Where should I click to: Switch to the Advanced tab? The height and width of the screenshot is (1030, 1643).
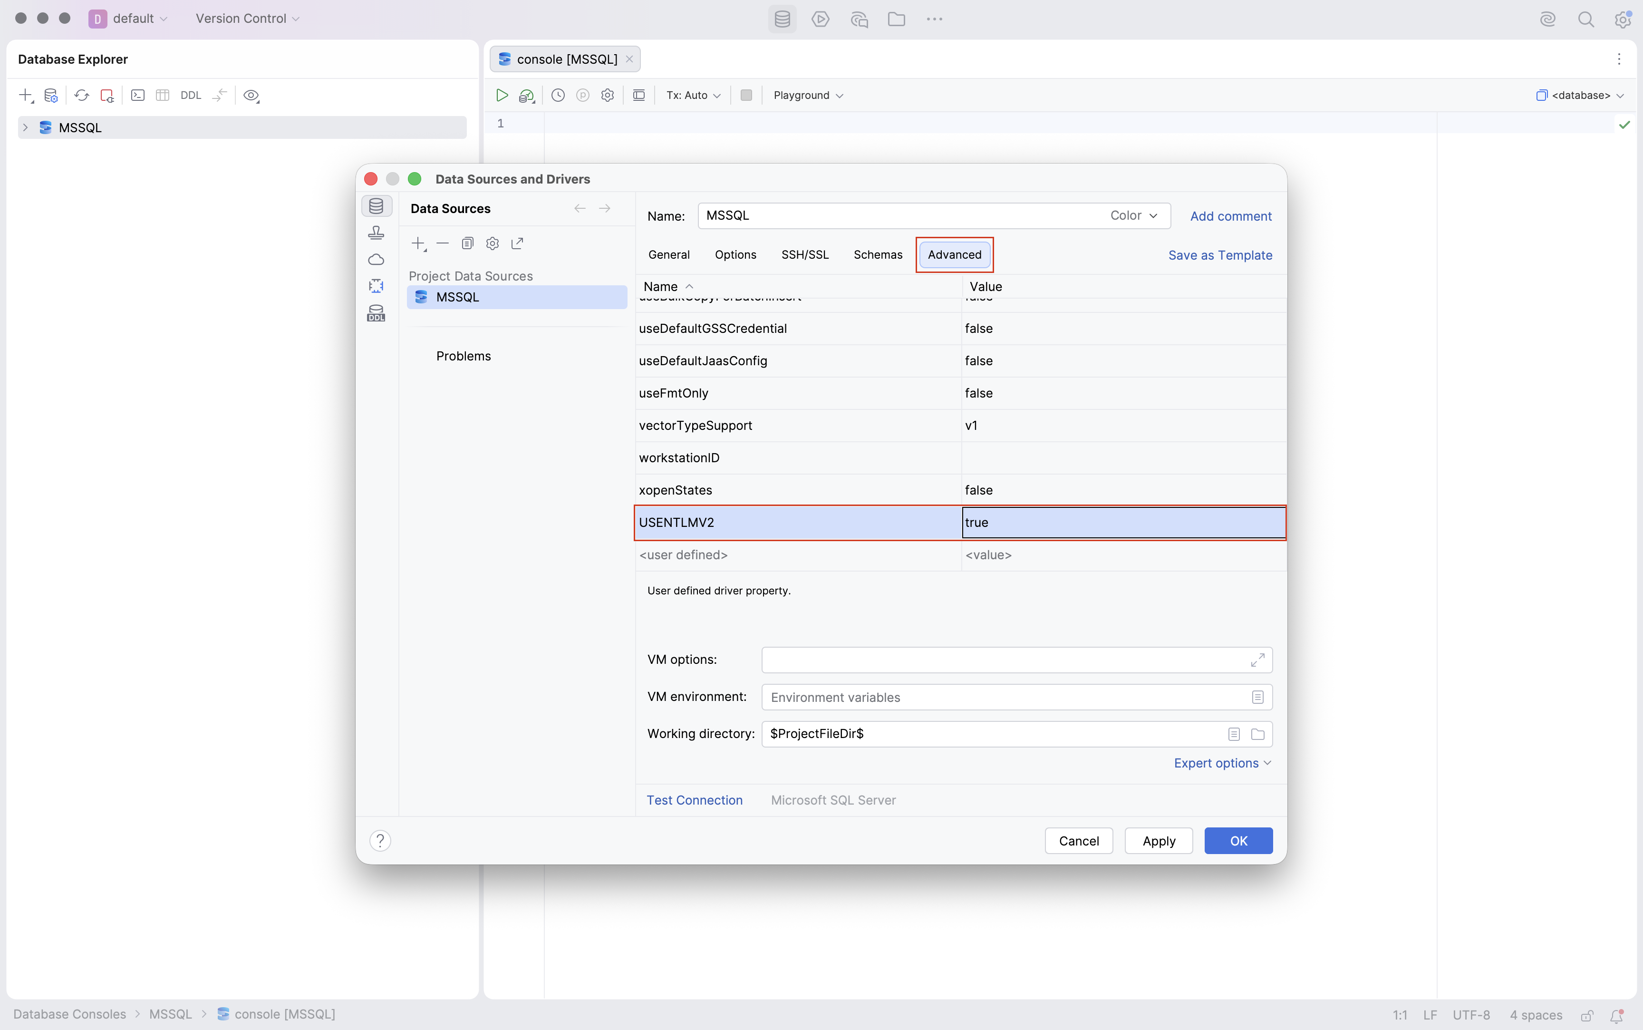[955, 255]
